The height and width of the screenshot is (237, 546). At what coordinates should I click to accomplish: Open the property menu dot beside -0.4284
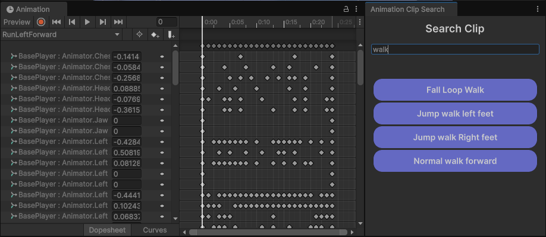coord(162,142)
